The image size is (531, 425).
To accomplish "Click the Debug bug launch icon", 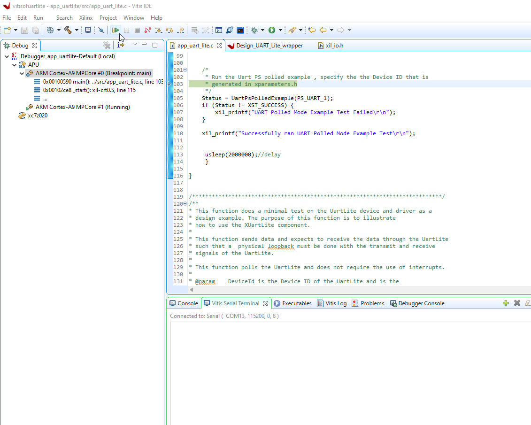I will [254, 30].
